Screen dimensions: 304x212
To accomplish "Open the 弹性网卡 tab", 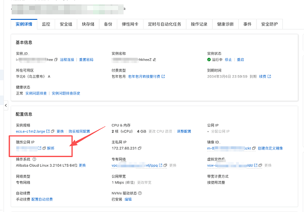I will (x=130, y=24).
